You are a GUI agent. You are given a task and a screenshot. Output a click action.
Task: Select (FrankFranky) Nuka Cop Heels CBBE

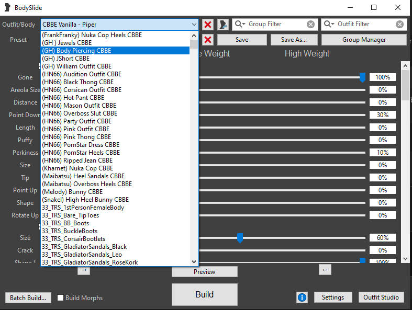click(115, 35)
